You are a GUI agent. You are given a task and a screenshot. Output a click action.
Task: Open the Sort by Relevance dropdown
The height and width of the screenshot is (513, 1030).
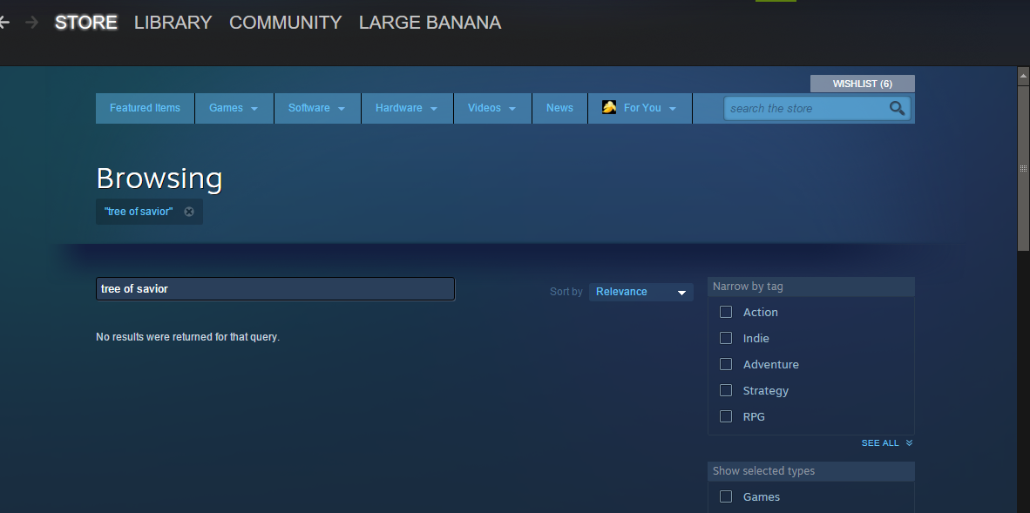pos(641,292)
